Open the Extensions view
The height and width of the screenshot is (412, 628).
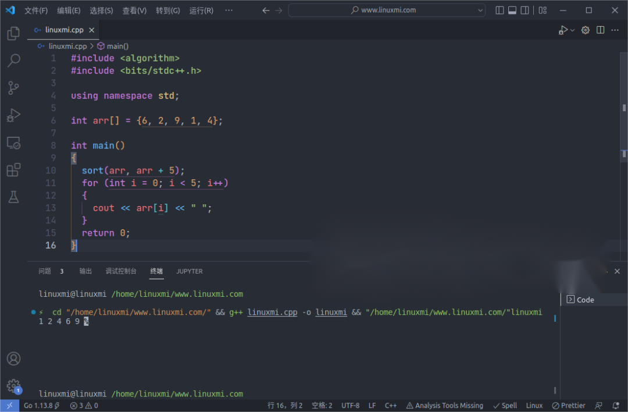tap(13, 170)
